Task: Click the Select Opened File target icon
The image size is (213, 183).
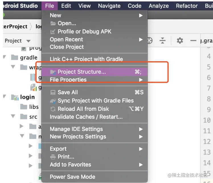Action: tap(150, 41)
